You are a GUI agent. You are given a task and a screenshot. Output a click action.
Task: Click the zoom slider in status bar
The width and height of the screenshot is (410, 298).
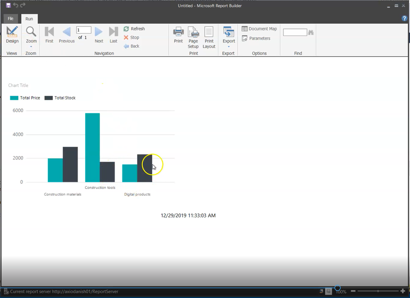[378, 291]
